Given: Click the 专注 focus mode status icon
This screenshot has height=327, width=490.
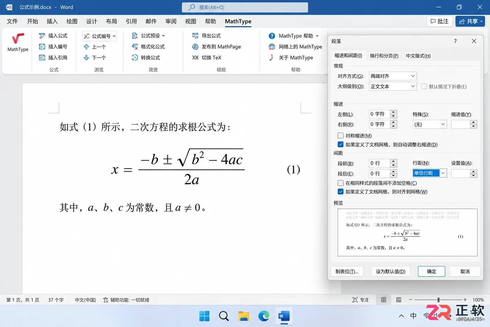Looking at the screenshot, I should (360, 300).
